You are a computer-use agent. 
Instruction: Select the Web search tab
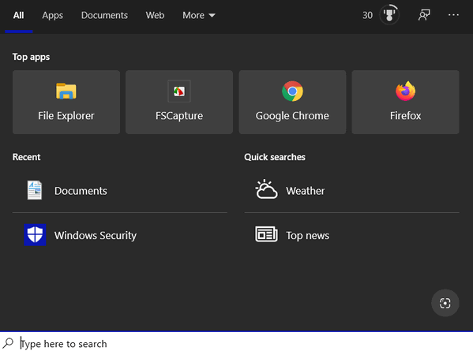[x=155, y=15]
